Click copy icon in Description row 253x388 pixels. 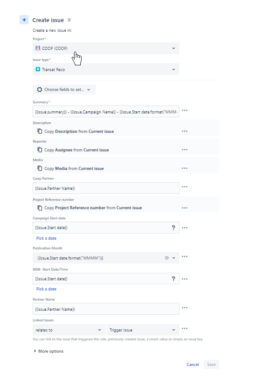coord(40,131)
